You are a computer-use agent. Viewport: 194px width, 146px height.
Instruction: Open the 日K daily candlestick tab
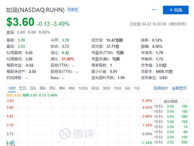[x=33, y=88]
